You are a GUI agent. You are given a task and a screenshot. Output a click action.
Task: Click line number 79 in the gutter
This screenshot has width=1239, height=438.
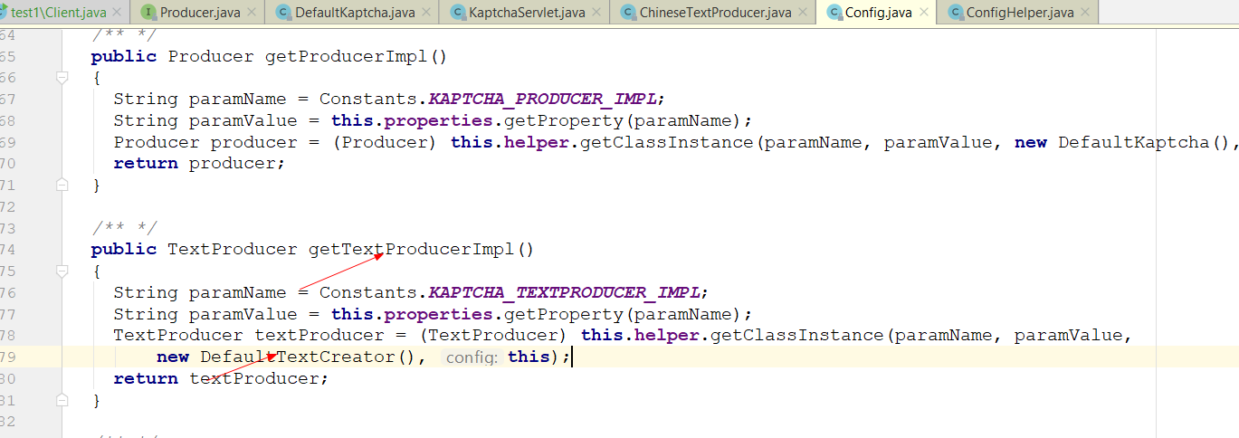[7, 357]
